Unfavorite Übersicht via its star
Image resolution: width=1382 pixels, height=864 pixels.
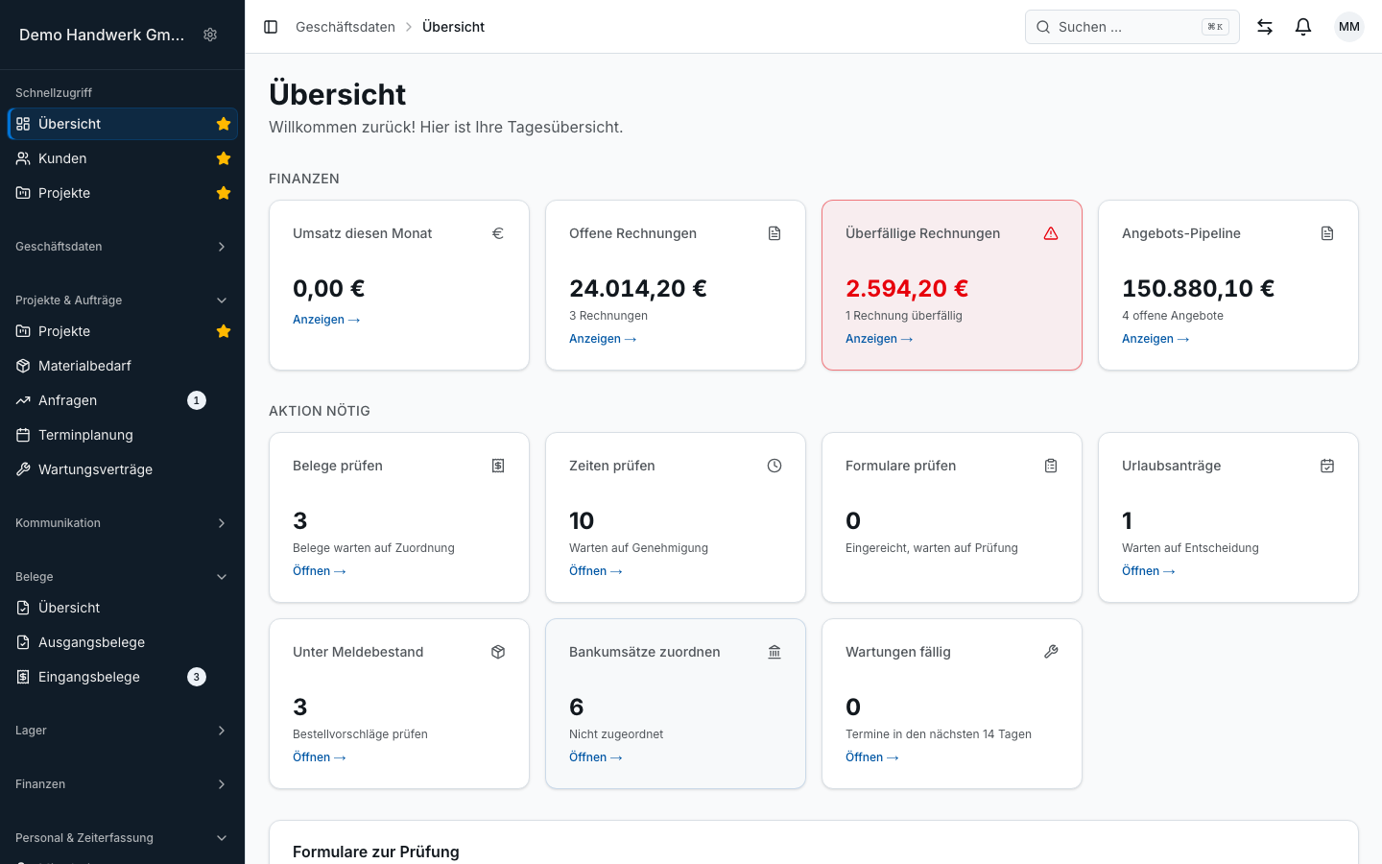(x=224, y=124)
